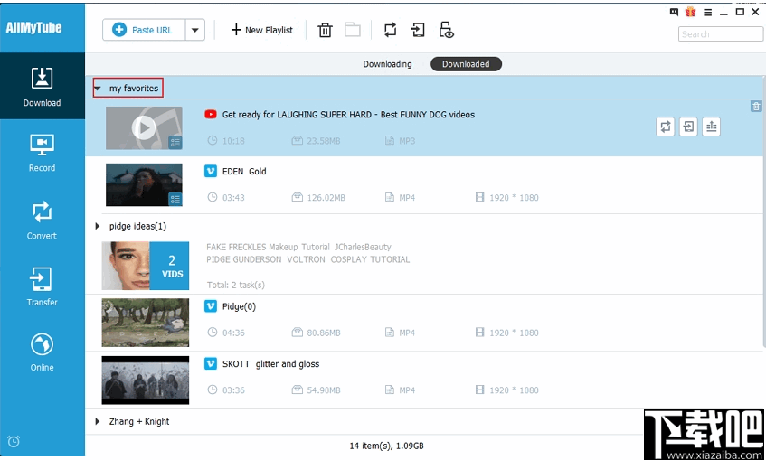Transfer the FUNNY DOG videos item
This screenshot has width=766, height=460.
pyautogui.click(x=688, y=127)
